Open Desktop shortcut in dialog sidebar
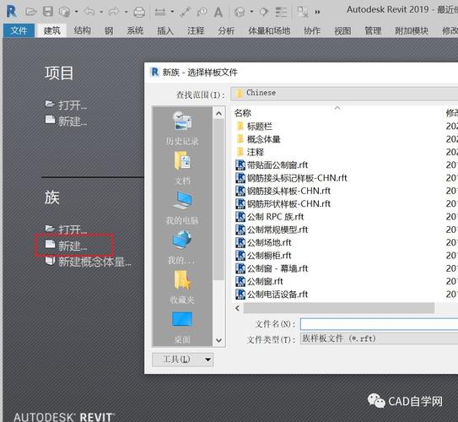The width and height of the screenshot is (458, 422). (182, 327)
